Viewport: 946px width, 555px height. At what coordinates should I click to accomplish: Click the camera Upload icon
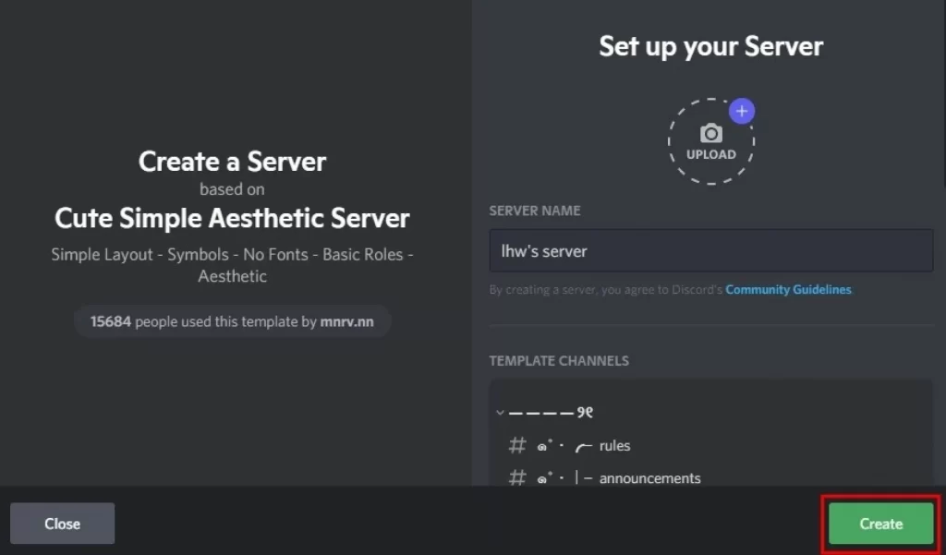[x=710, y=133]
